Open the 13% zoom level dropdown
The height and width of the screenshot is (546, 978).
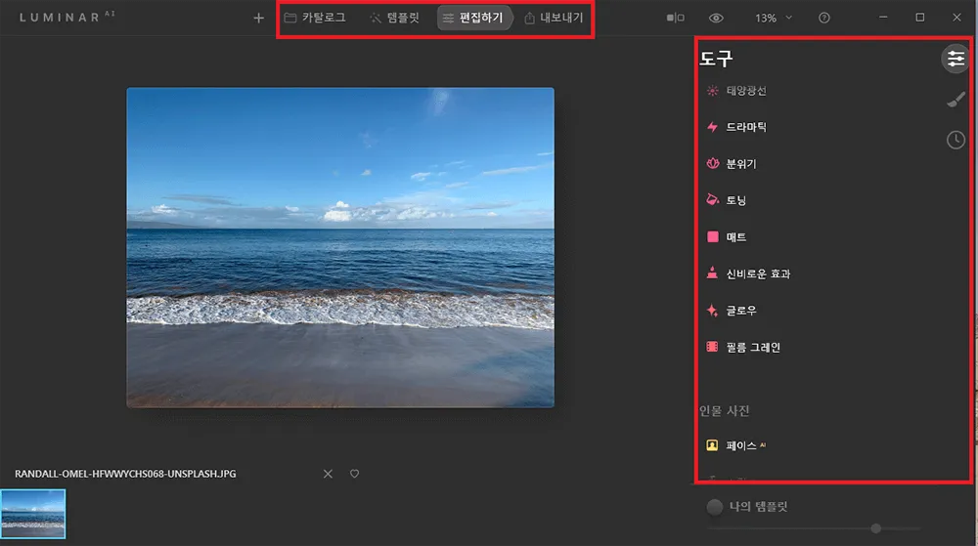[773, 18]
